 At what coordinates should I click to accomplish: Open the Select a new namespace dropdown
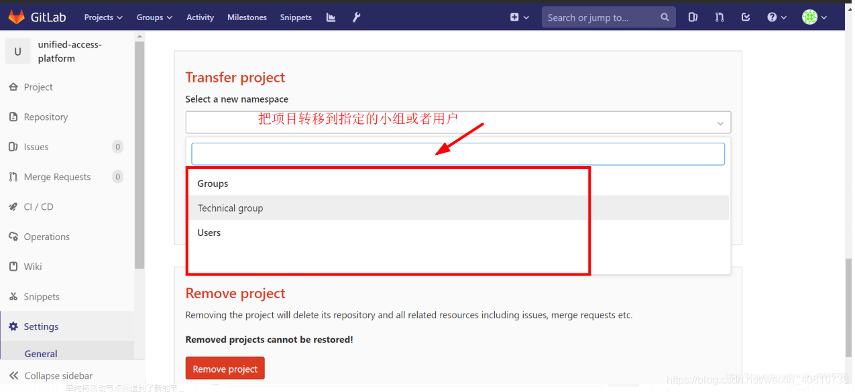(x=458, y=123)
